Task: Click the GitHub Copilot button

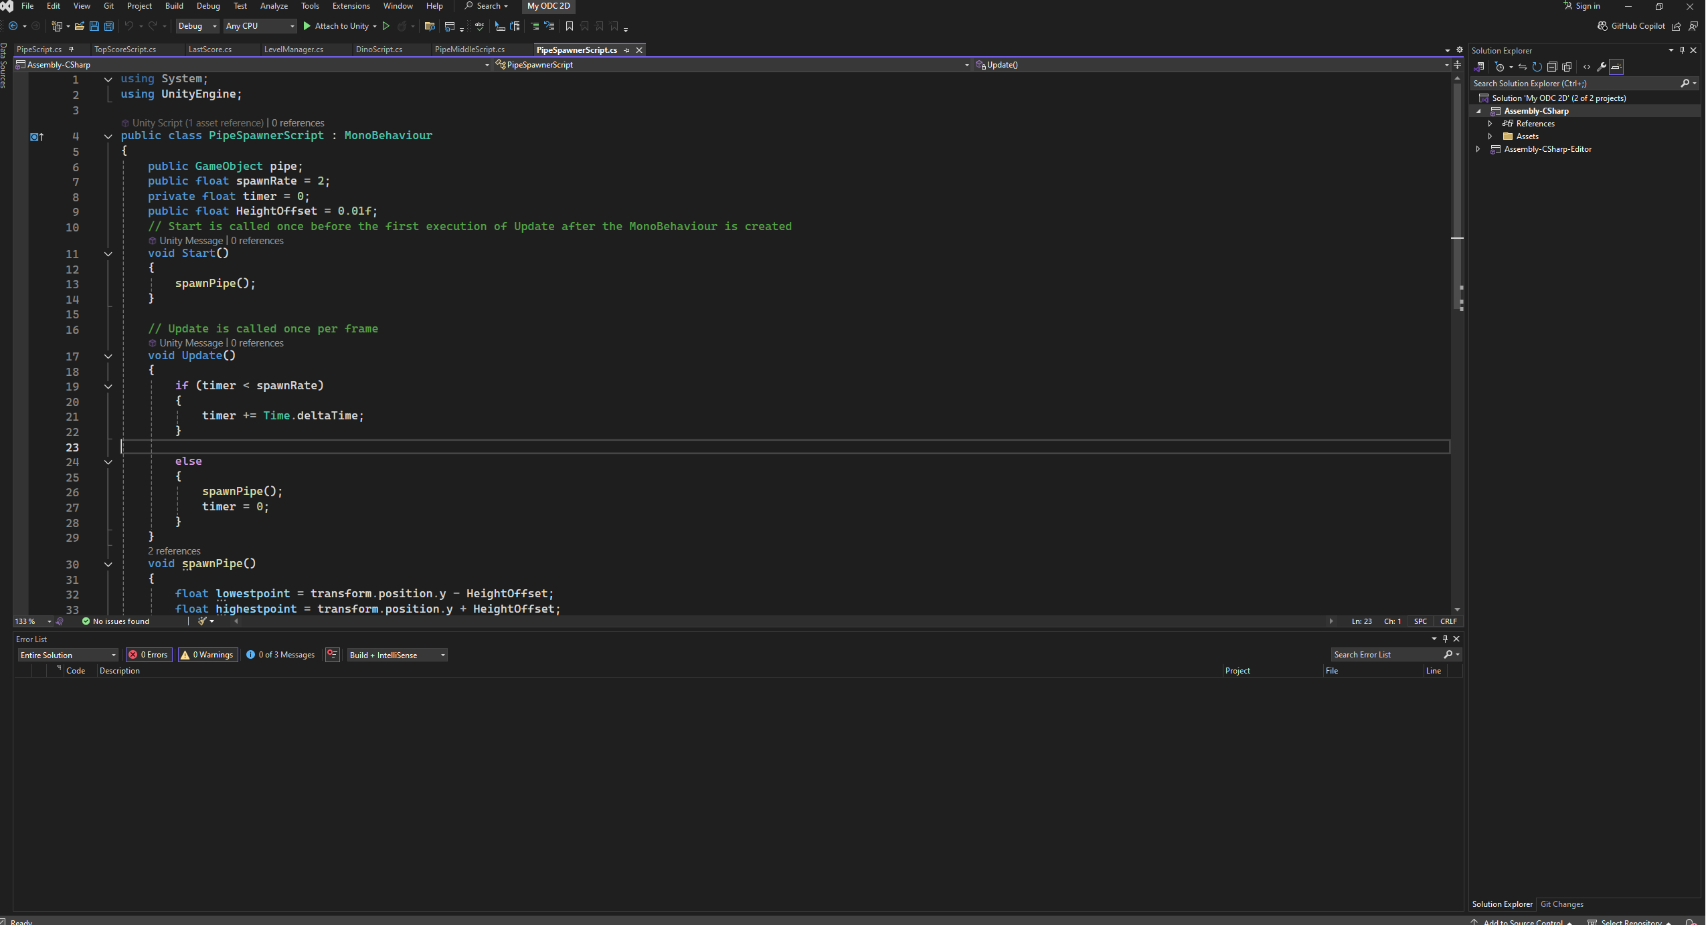Action: [x=1631, y=26]
